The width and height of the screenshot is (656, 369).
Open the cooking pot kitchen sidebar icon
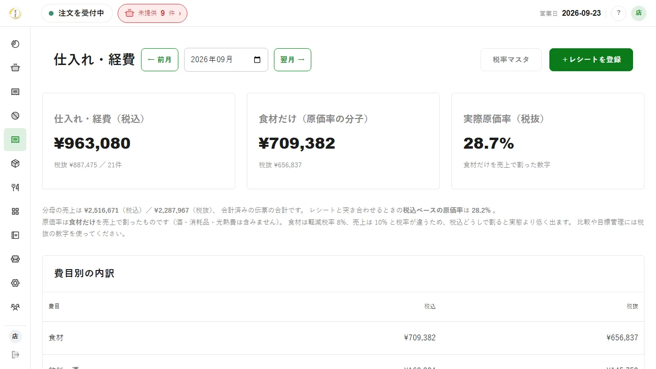tap(15, 68)
